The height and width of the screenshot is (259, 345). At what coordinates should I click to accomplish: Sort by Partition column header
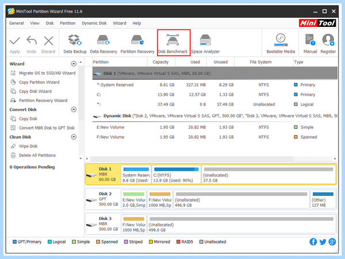(x=120, y=62)
